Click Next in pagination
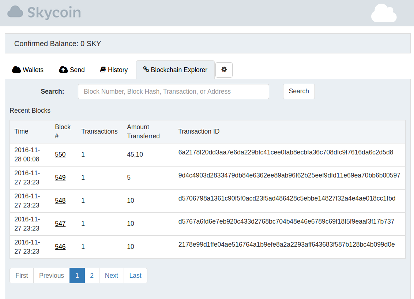 112,276
